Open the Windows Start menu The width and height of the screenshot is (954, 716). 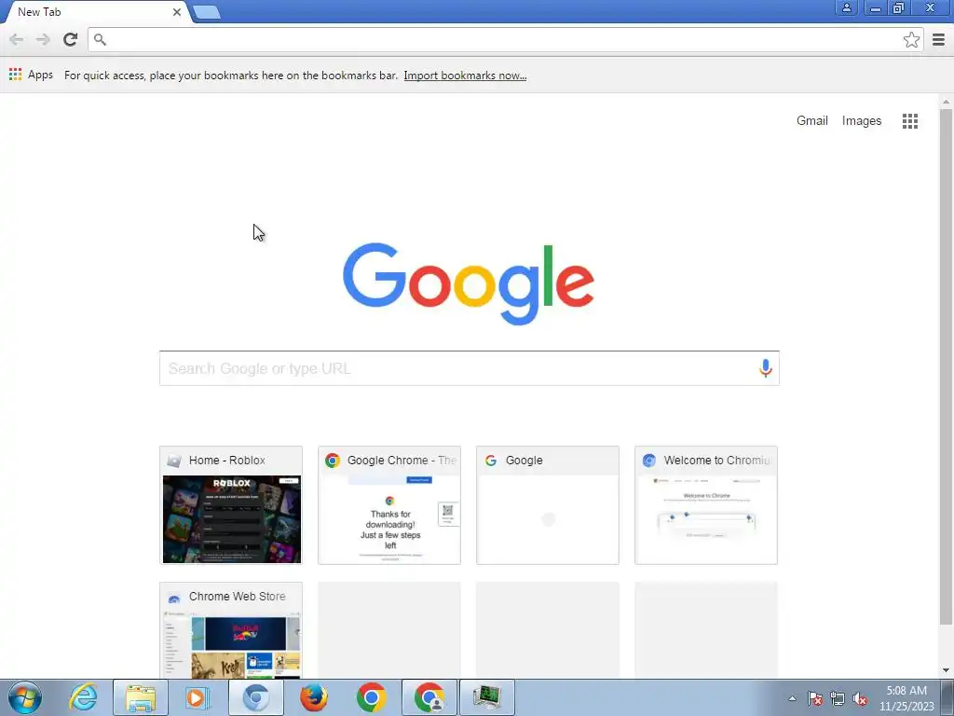tap(25, 697)
